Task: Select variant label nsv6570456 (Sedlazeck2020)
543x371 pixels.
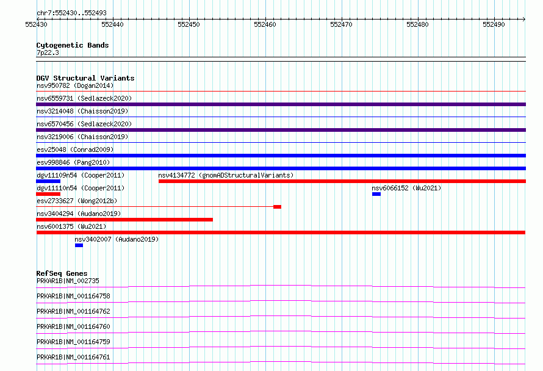Action: tap(84, 124)
